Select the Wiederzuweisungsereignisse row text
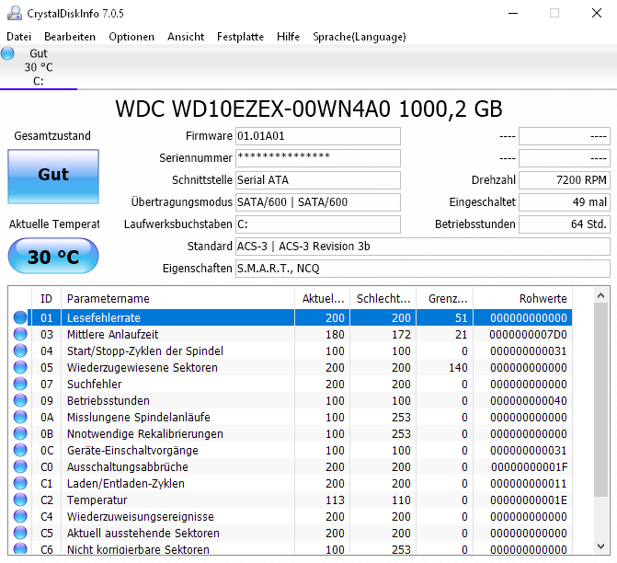Image resolution: width=617 pixels, height=563 pixels. pyautogui.click(x=141, y=516)
